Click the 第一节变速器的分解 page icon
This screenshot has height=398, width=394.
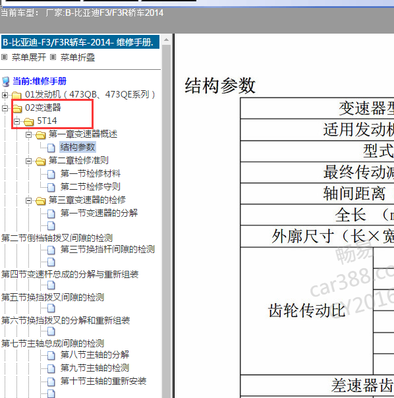(51, 213)
